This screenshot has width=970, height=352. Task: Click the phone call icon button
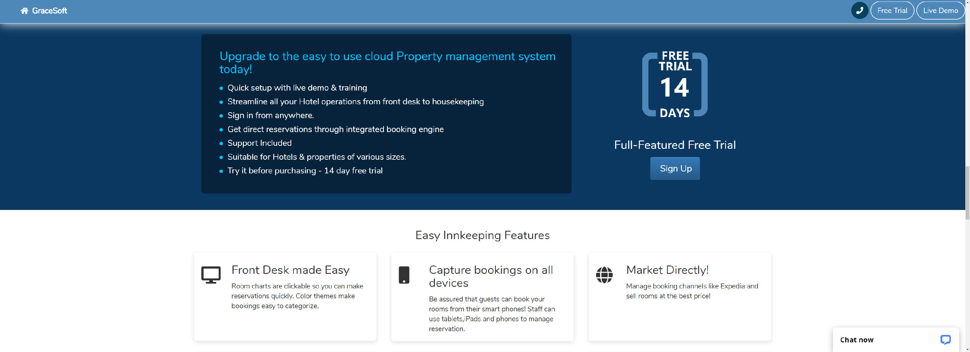click(859, 11)
